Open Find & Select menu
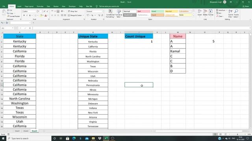The width and height of the screenshot is (252, 141). [x=236, y=13]
